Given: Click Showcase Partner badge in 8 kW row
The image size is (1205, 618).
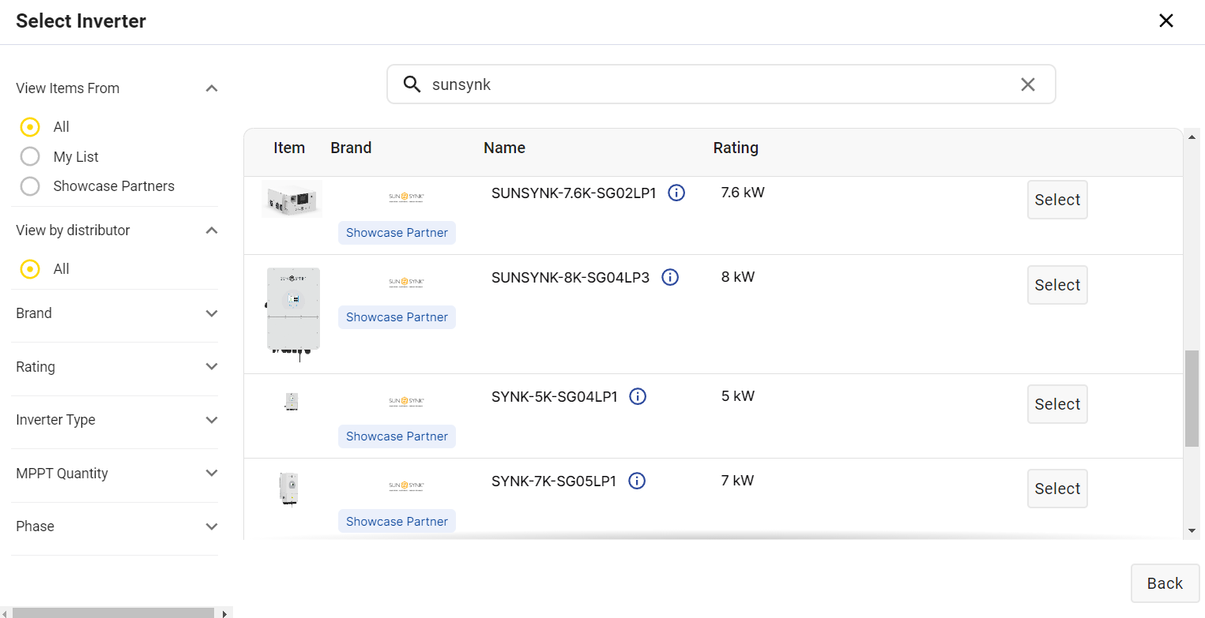Looking at the screenshot, I should click(x=397, y=317).
